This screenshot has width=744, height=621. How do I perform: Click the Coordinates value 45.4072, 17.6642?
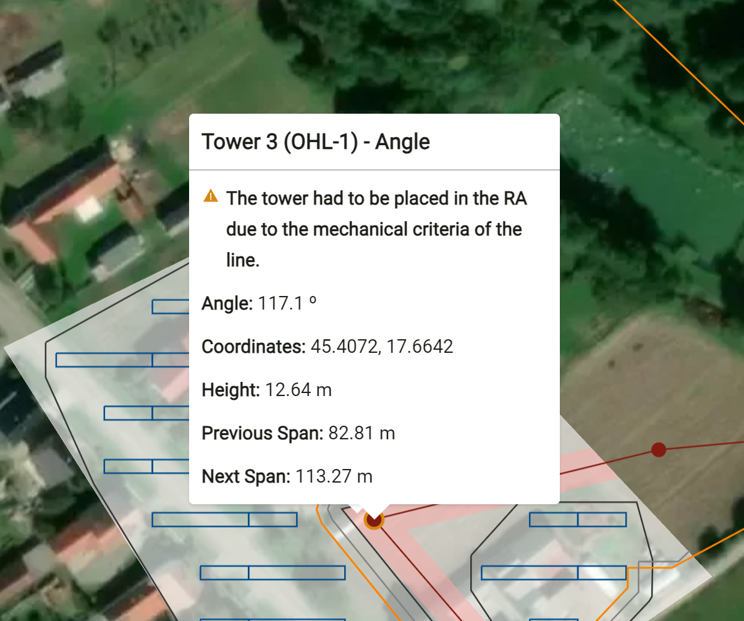(x=382, y=347)
